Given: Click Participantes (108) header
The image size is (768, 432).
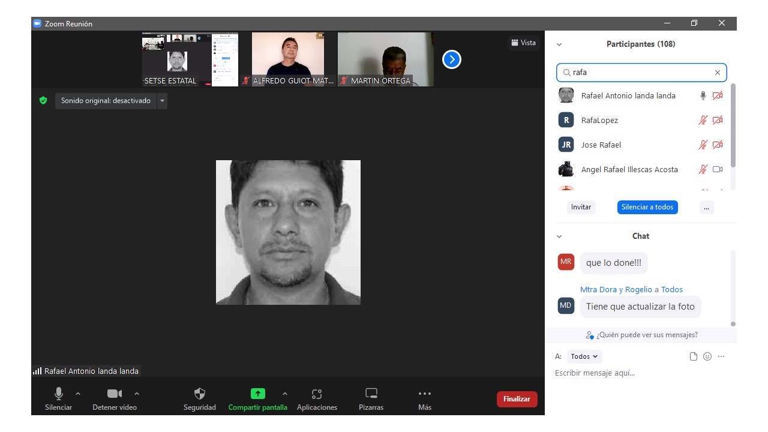Looking at the screenshot, I should point(641,44).
